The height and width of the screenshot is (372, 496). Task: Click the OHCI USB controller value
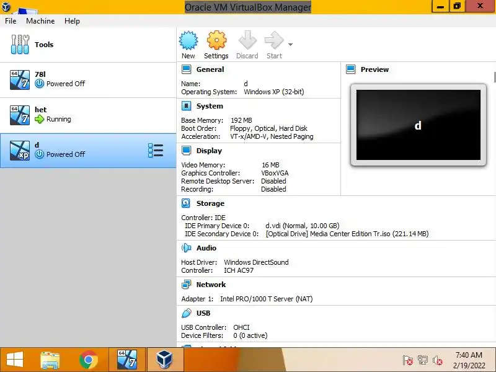pyautogui.click(x=241, y=327)
